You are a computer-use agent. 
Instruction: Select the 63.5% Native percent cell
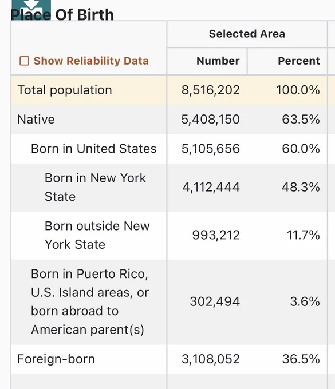301,120
